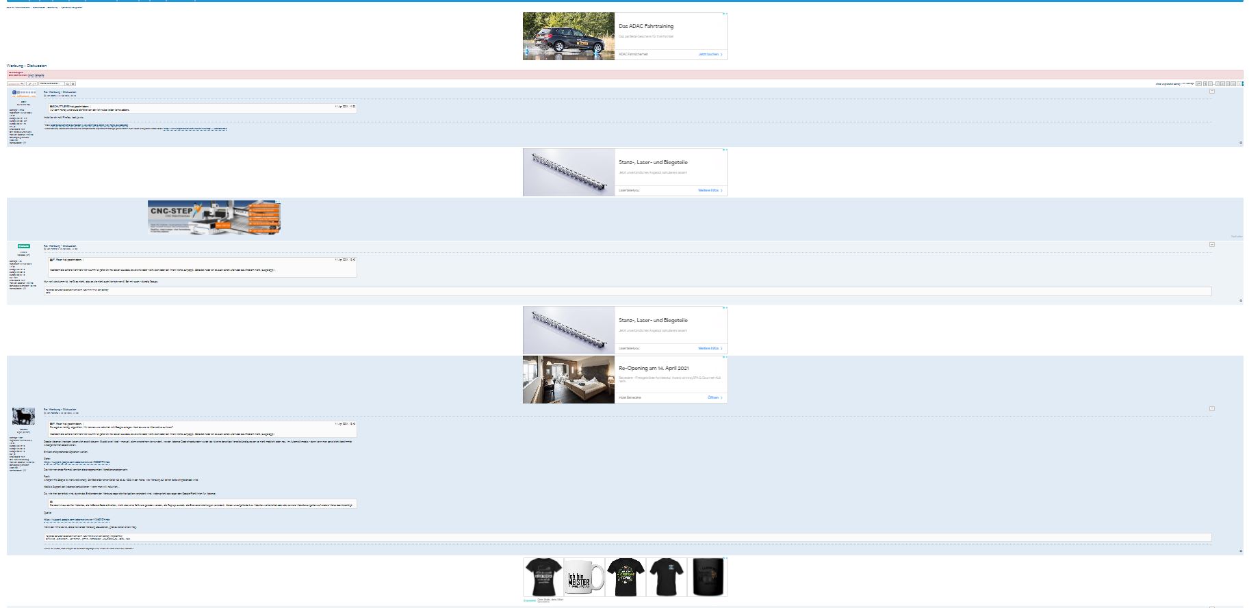Click 'Jetzt buchen' in the ADAC ad
1249x608 pixels.
[710, 54]
